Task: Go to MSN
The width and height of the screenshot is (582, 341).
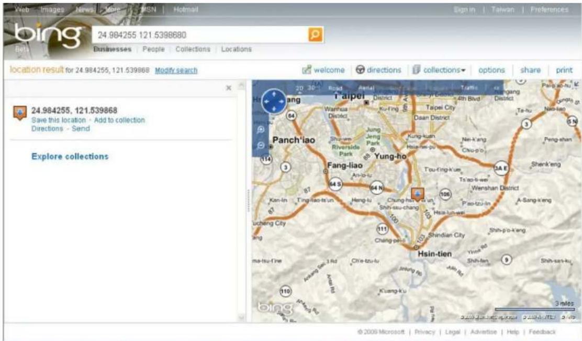Action: point(149,9)
